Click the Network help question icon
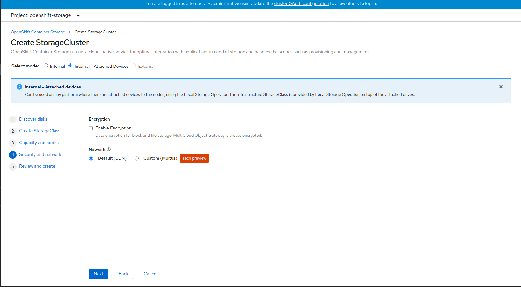 109,149
